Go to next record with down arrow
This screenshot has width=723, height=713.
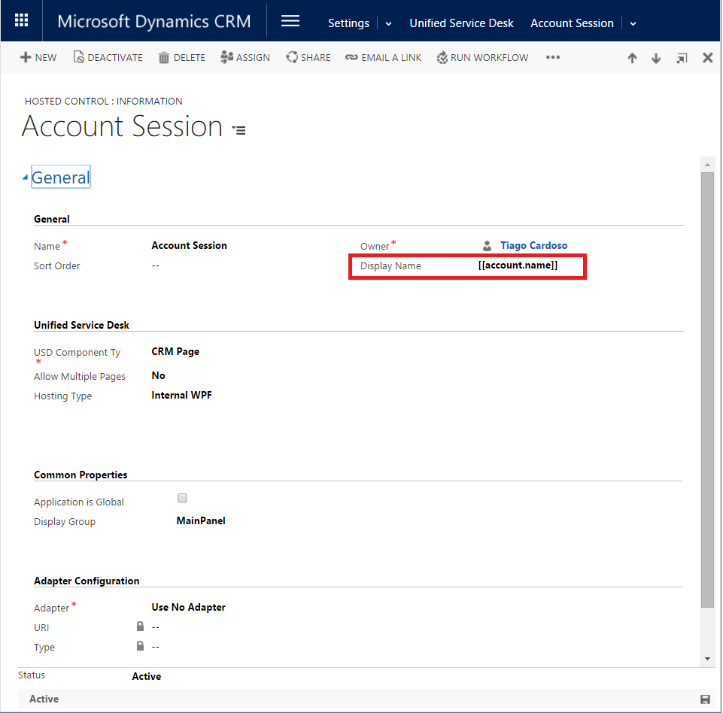tap(656, 59)
